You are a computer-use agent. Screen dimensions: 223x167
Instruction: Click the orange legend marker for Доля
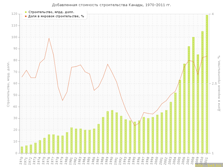point(26,16)
